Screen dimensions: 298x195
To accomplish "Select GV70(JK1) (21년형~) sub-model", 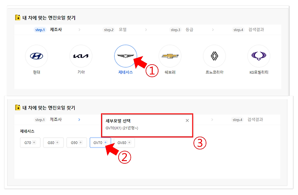I will tap(122, 128).
